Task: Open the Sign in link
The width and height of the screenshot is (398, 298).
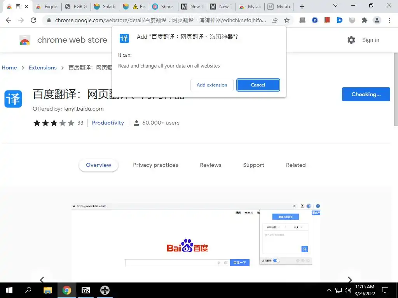Action: [370, 40]
